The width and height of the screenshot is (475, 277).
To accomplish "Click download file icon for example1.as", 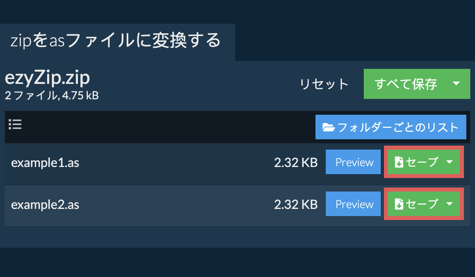I will 399,162.
